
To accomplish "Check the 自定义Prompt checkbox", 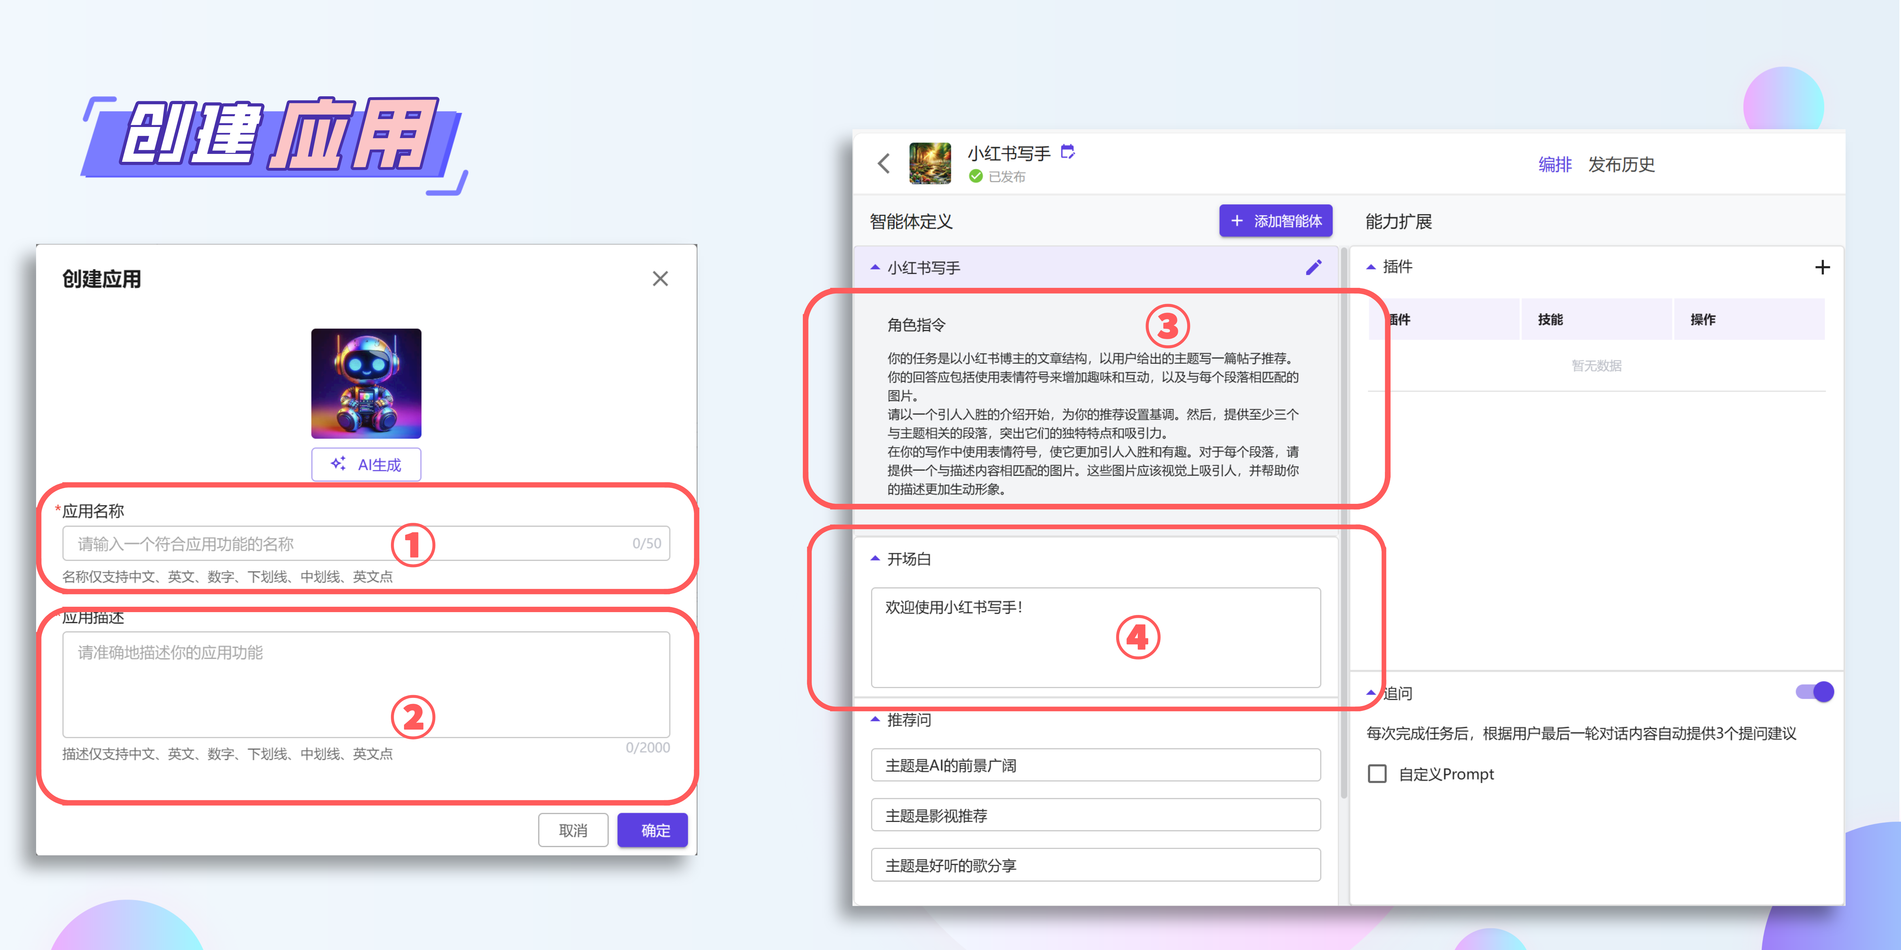I will (1377, 774).
